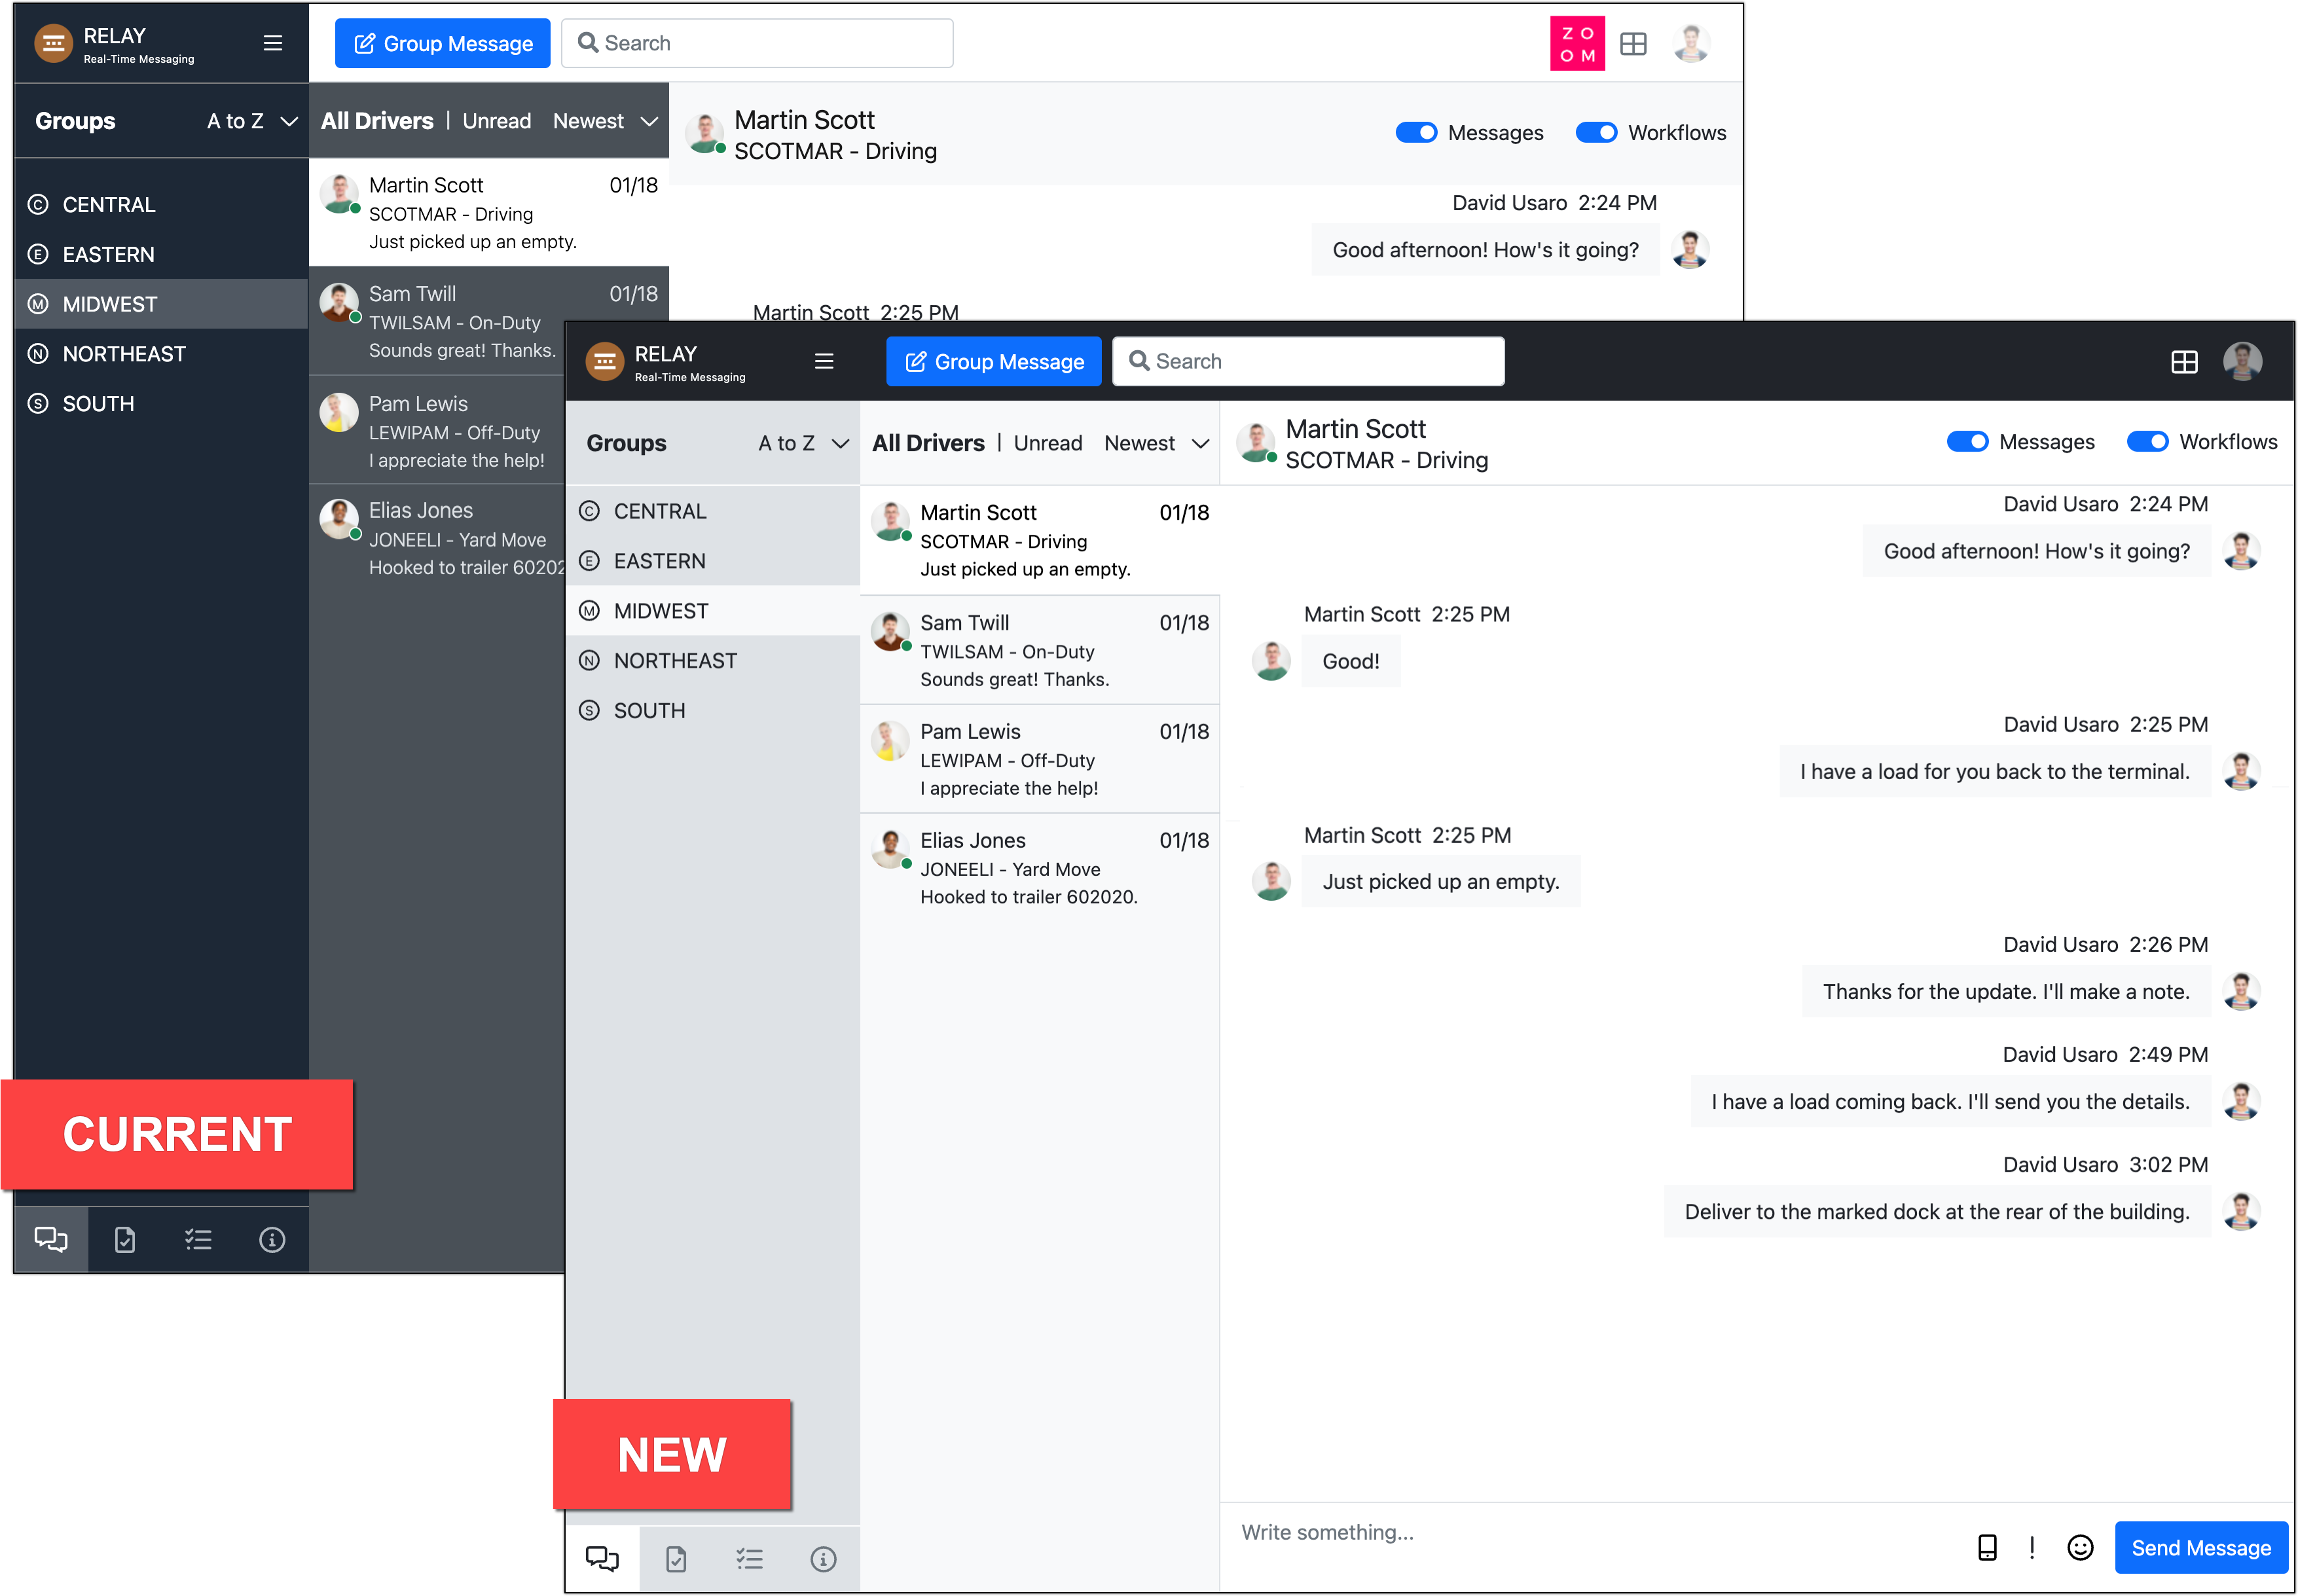Click the pink ZOOM swatch tile
This screenshot has width=2298, height=1596.
coord(1577,44)
